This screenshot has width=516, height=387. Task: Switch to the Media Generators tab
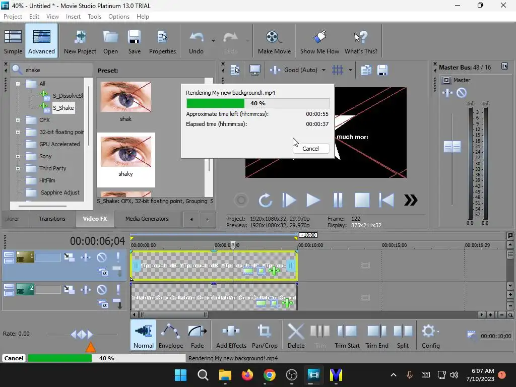147,219
